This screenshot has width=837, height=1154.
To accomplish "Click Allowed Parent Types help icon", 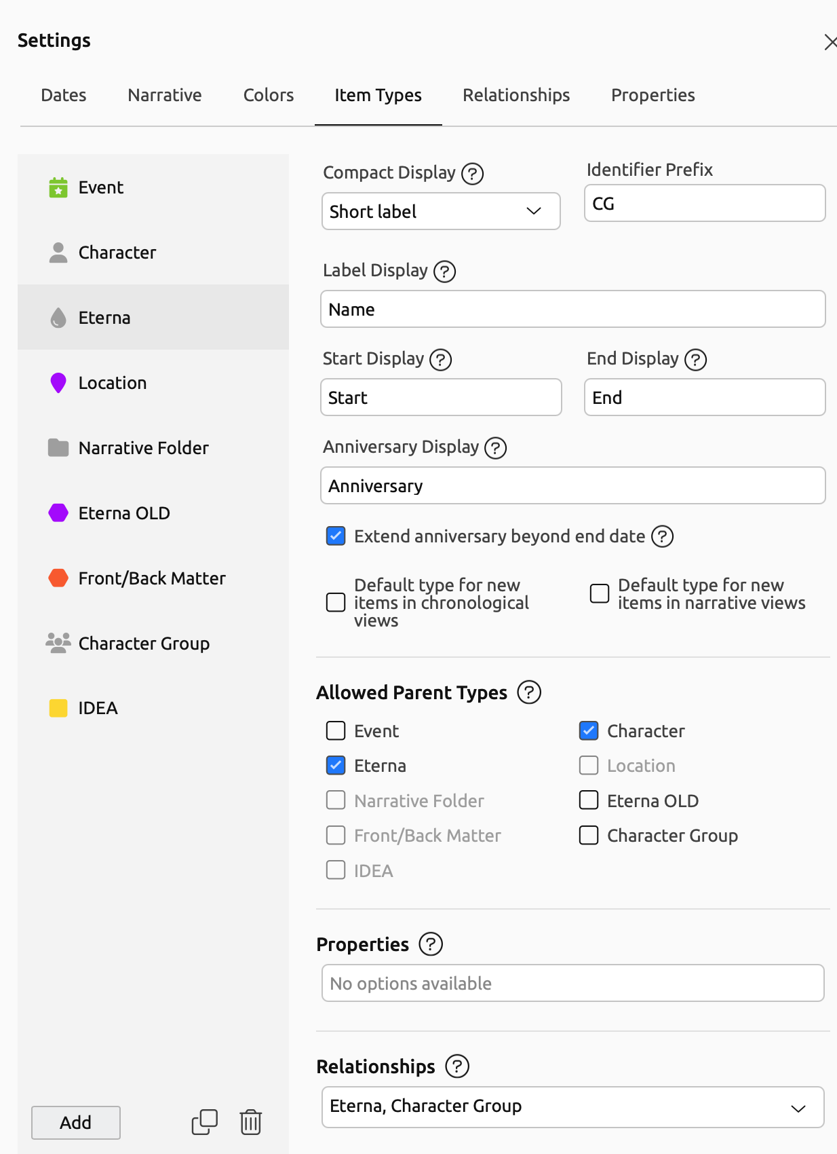I will tap(528, 692).
